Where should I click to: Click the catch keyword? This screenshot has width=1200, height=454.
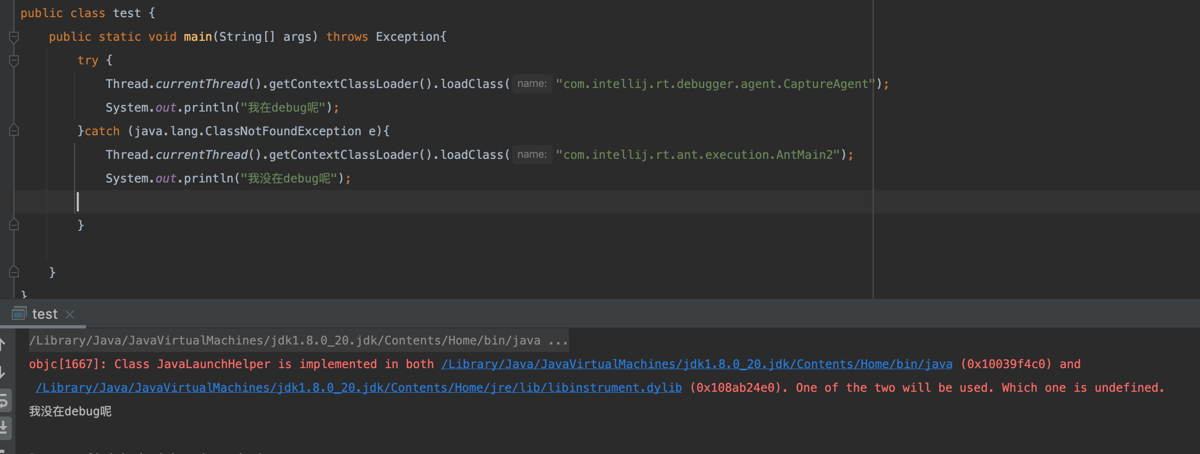tap(102, 131)
